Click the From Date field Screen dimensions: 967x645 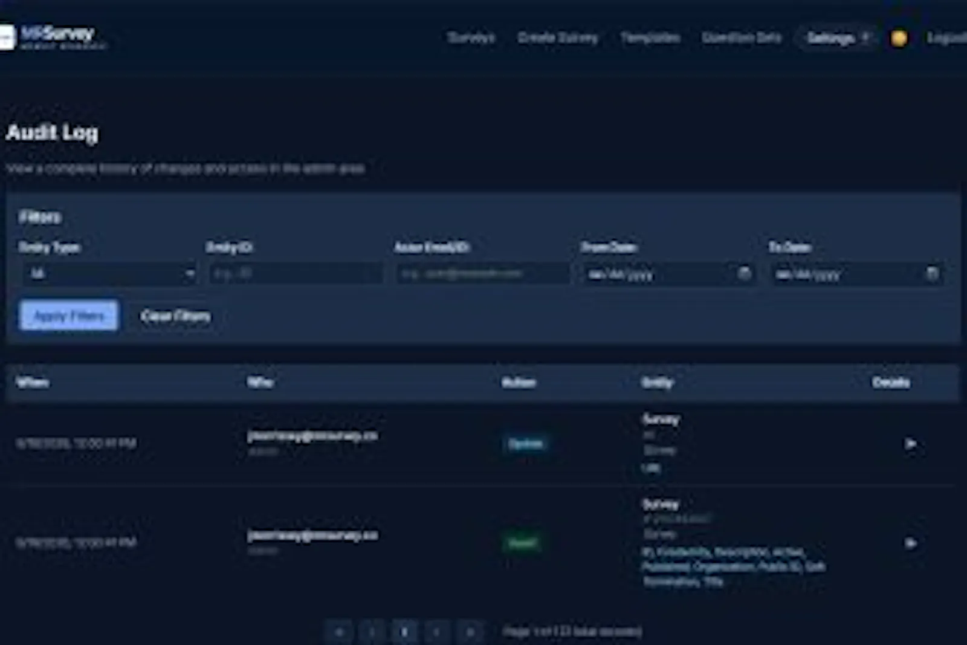(669, 274)
